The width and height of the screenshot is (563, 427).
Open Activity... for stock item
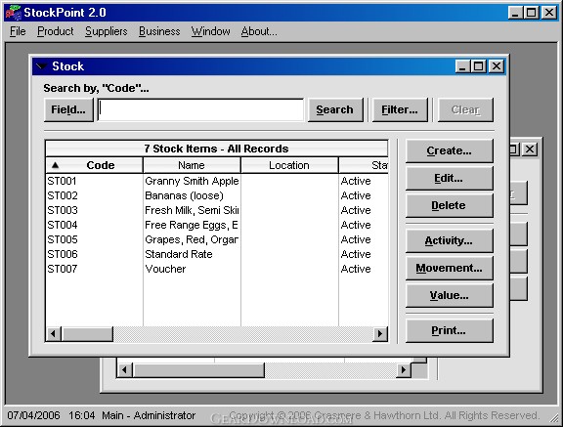coord(450,240)
